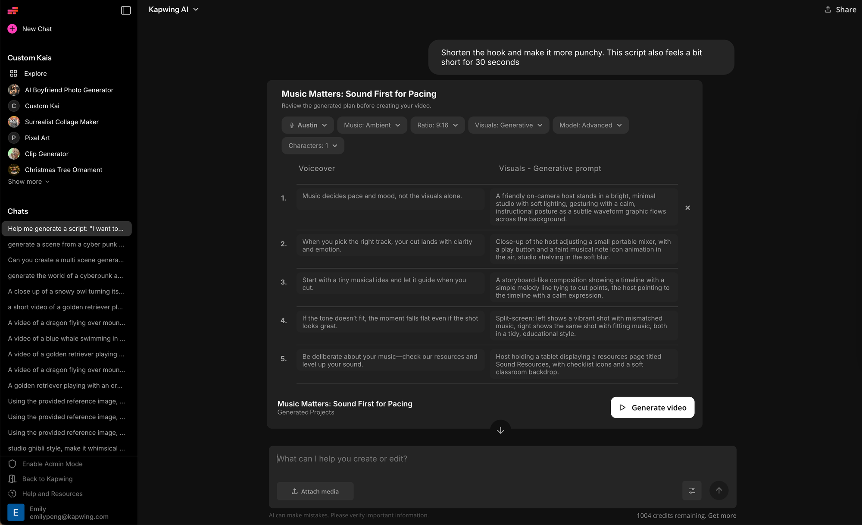Open the Kapwing AI title menu
Viewport: 862px width, 525px height.
coord(173,9)
